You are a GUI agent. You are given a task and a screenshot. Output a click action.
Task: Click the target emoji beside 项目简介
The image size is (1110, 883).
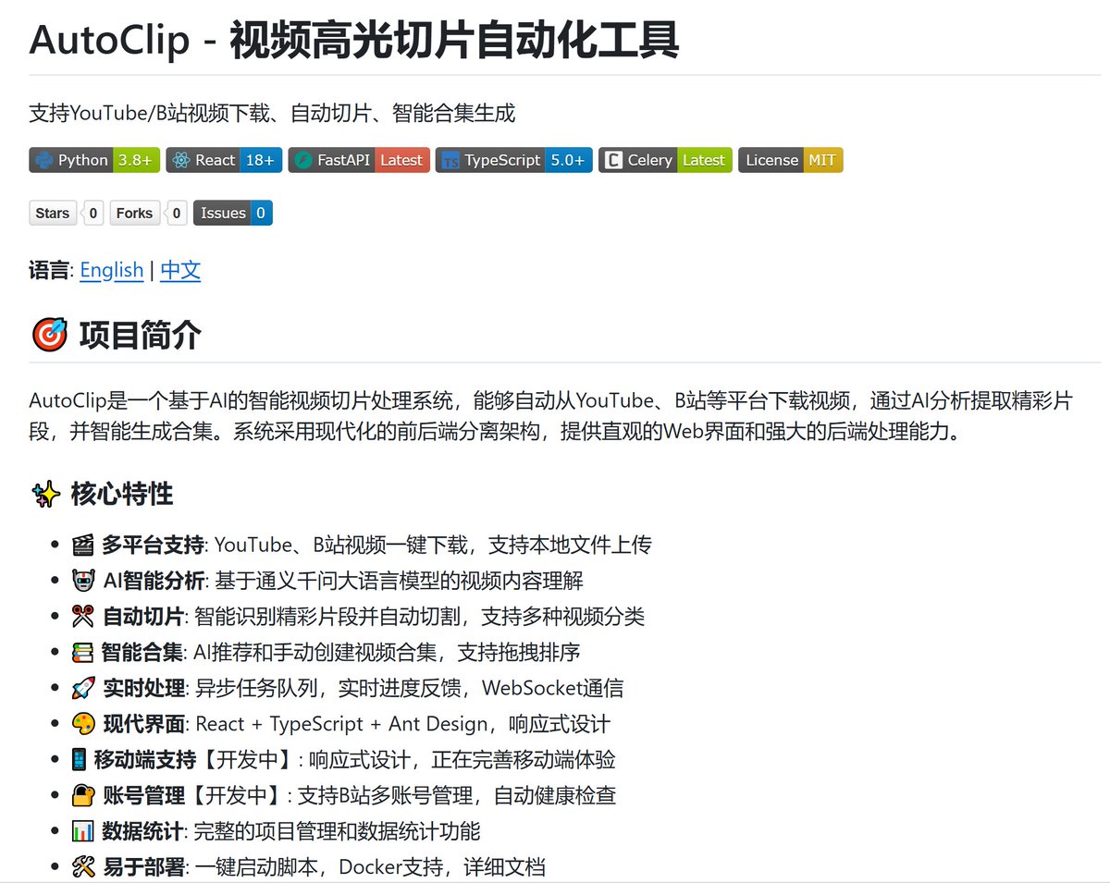49,335
